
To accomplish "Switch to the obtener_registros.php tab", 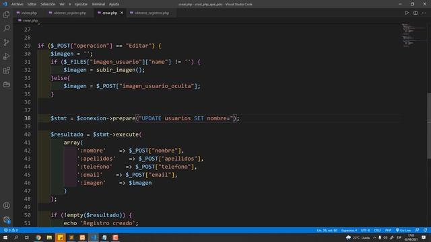I will 152,13.
